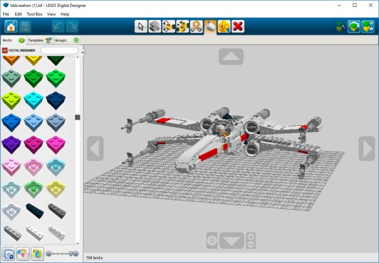Switch to View mode icon
379x263 pixels.
(x=354, y=26)
